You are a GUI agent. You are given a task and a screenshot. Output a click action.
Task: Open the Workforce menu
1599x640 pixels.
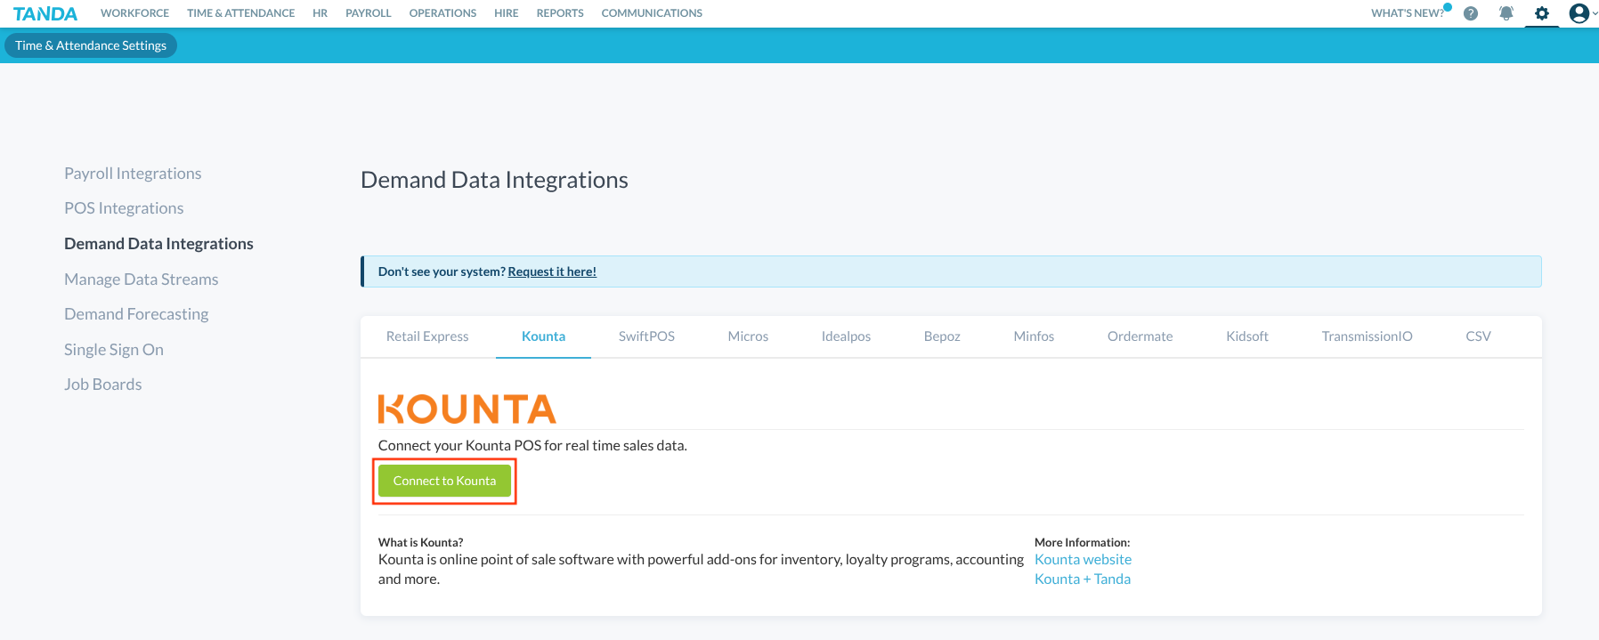[134, 13]
